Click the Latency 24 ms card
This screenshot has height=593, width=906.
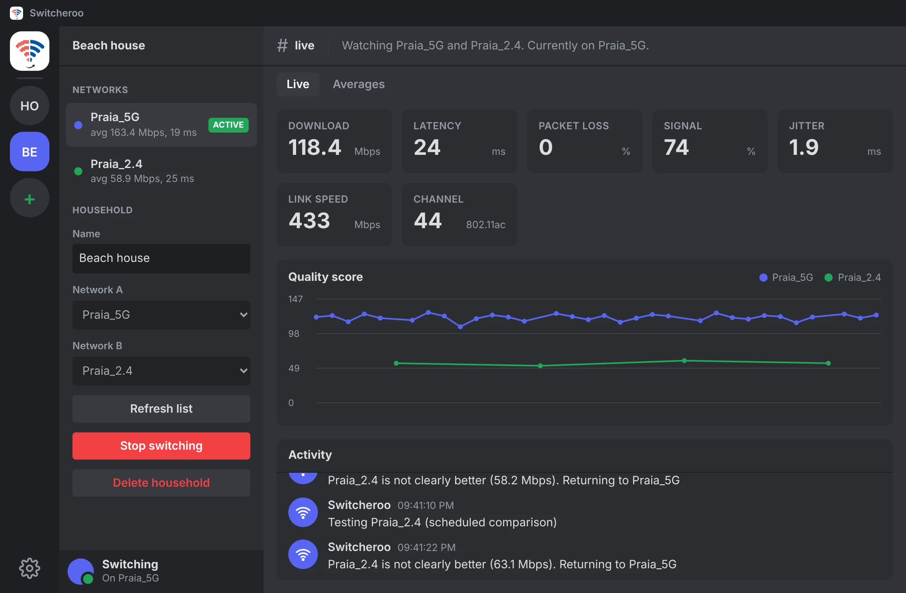tap(460, 141)
